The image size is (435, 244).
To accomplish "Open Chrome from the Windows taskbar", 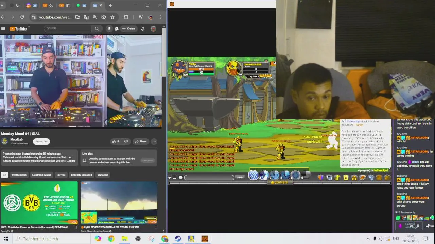I will point(111,239).
